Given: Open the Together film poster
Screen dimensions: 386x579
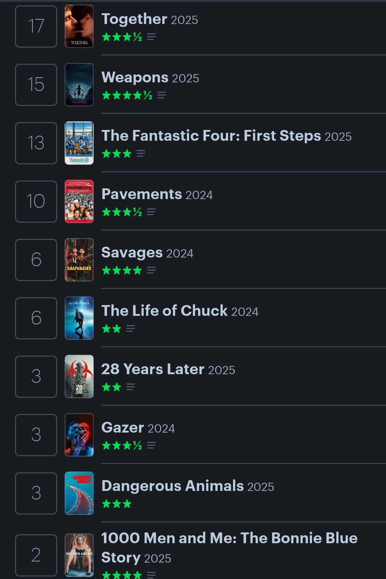Looking at the screenshot, I should [x=79, y=26].
